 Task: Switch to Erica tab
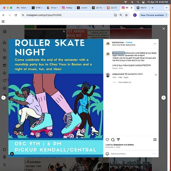coord(52,8)
